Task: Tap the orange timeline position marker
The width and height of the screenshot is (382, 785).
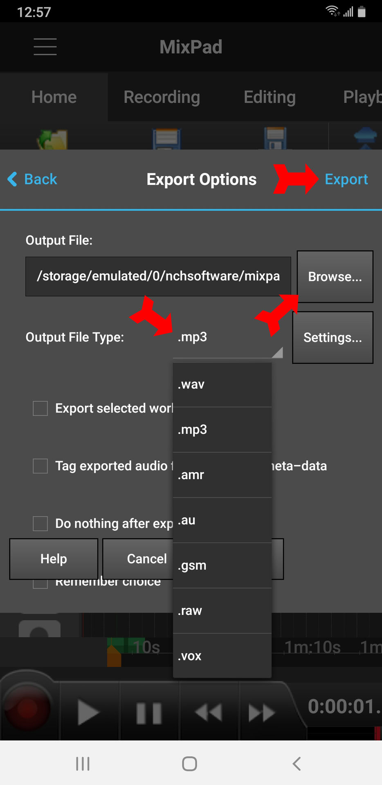Action: (114, 655)
